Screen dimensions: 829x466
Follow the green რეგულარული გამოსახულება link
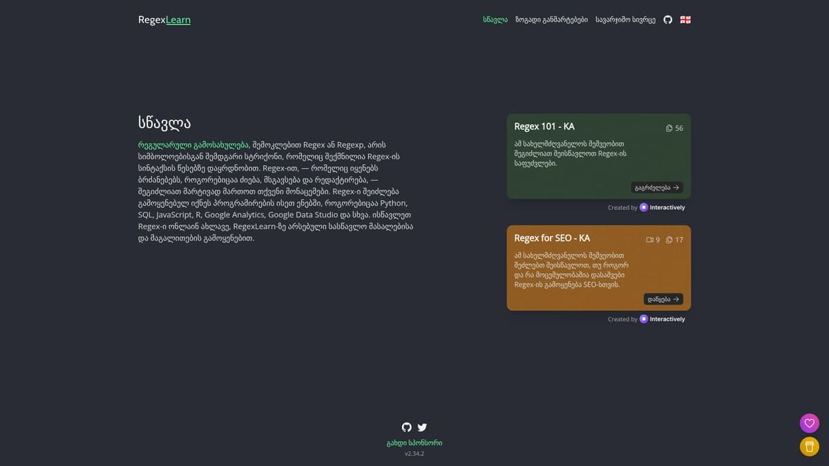pos(193,144)
